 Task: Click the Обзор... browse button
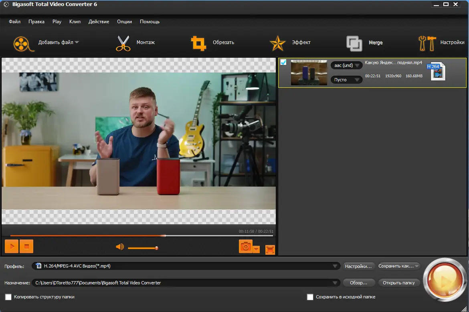(x=358, y=283)
